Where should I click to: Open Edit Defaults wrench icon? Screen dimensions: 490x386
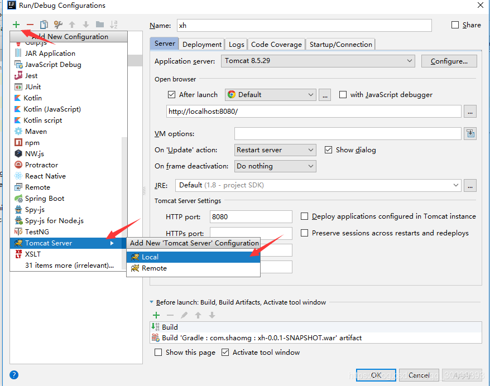point(58,25)
